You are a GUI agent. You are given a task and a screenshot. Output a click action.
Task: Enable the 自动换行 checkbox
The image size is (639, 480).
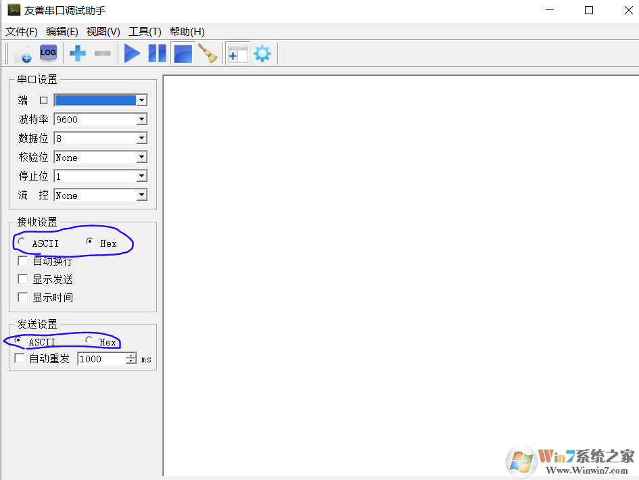coord(23,261)
